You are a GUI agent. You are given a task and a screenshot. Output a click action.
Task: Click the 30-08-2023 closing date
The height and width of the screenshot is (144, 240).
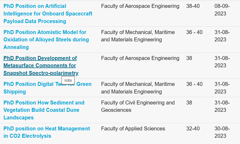pos(222,132)
